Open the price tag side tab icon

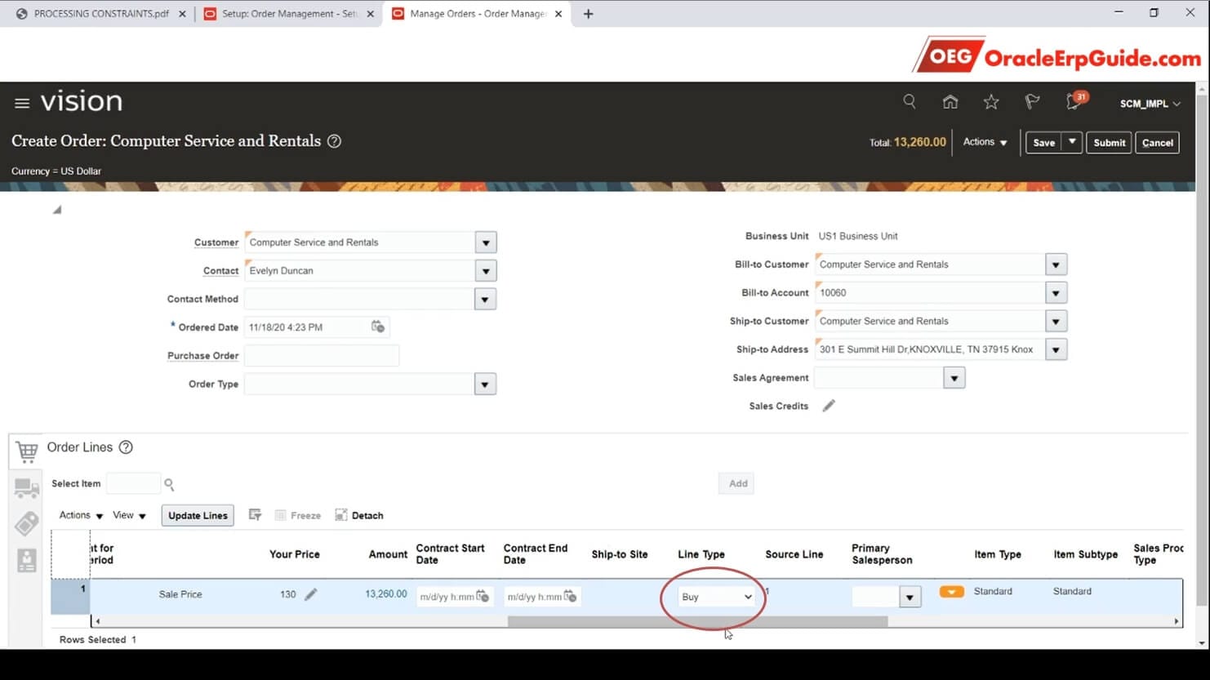pos(27,524)
